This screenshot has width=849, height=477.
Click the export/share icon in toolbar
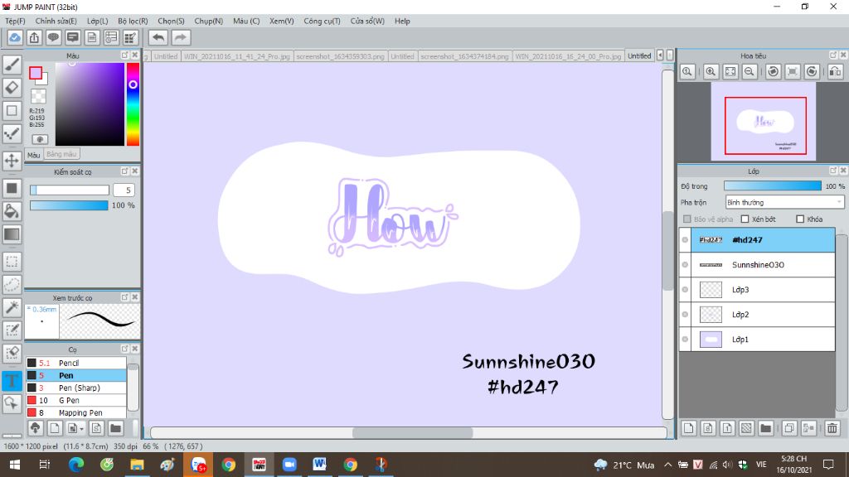(34, 37)
